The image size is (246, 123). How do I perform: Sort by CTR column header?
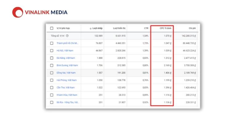pos(146,28)
